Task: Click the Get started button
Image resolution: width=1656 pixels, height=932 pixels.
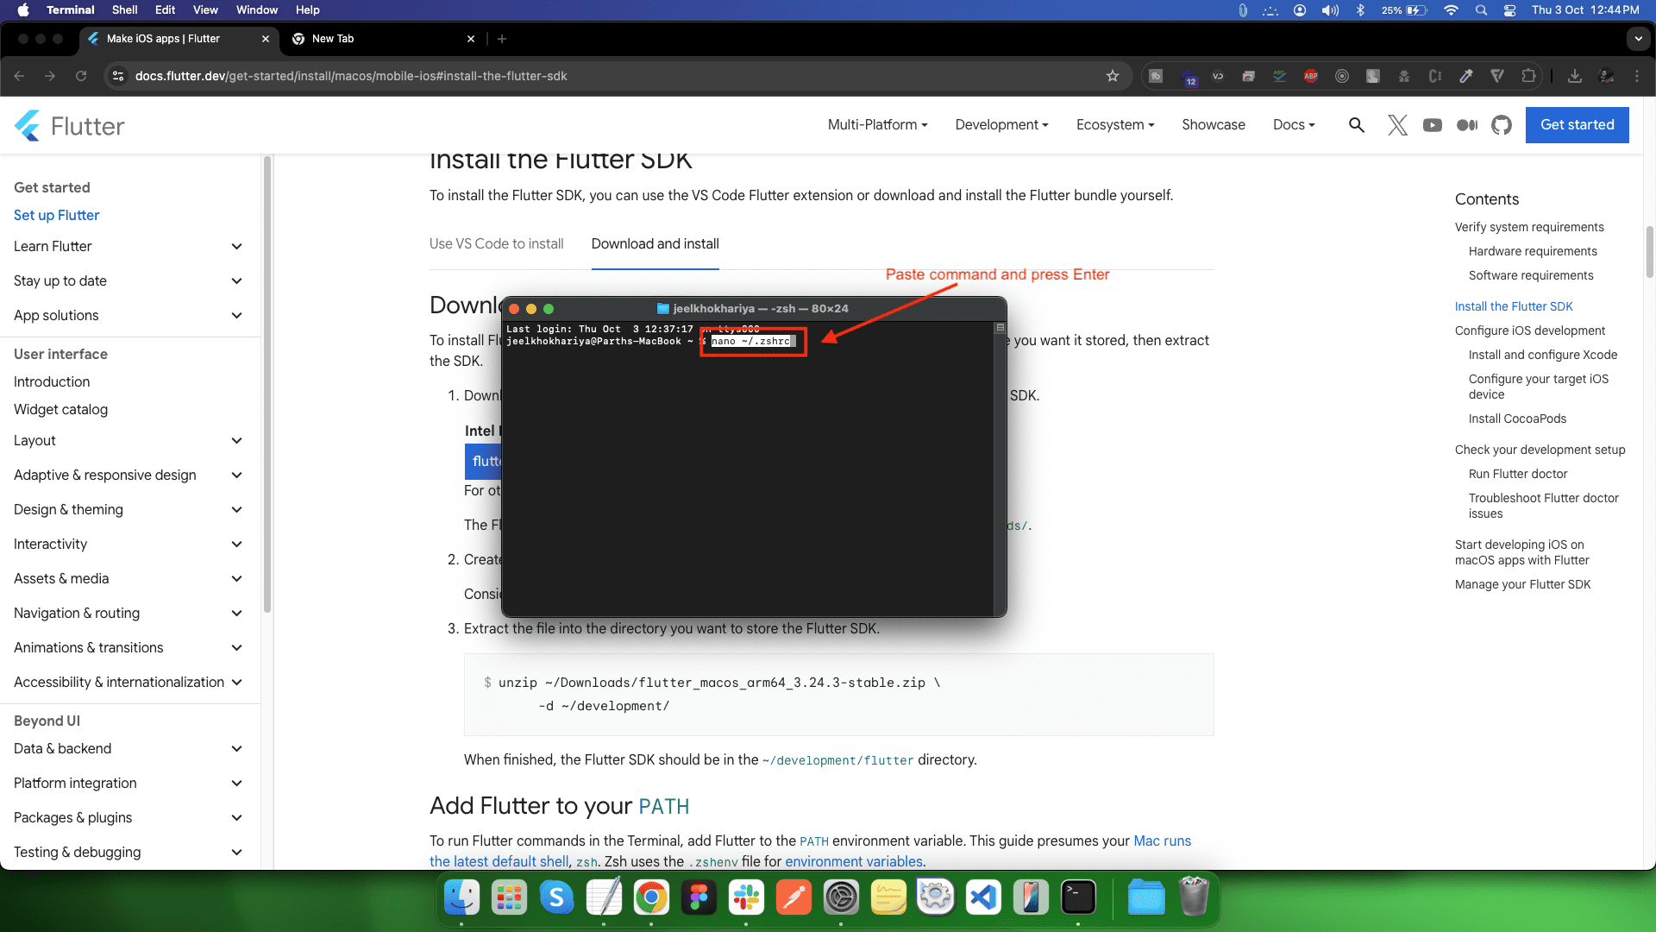Action: click(1577, 125)
